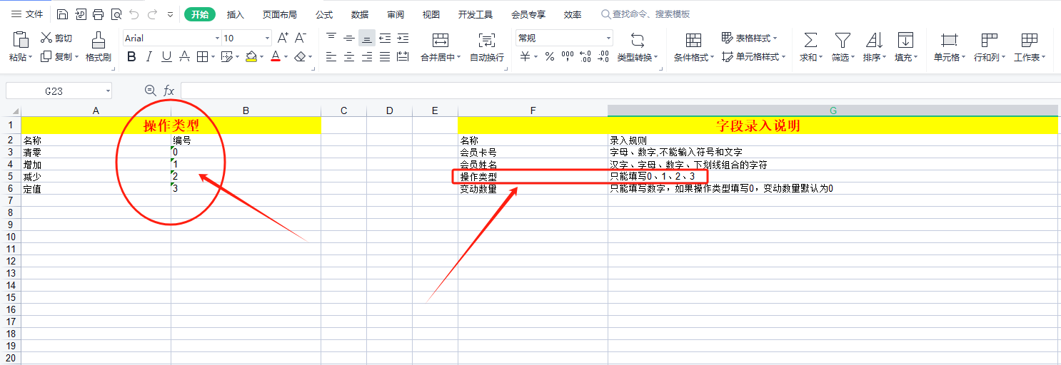The width and height of the screenshot is (1061, 365).
Task: Select the Format Painter (格式刷) tool
Action: tap(99, 47)
